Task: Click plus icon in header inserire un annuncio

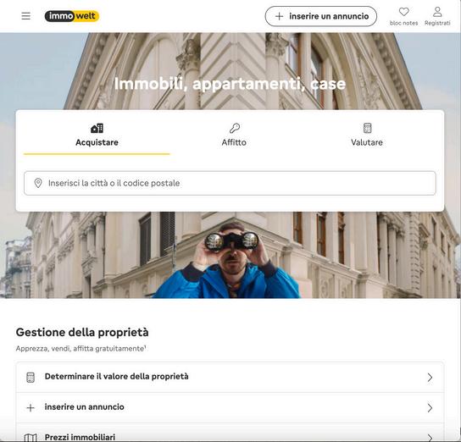Action: (279, 16)
